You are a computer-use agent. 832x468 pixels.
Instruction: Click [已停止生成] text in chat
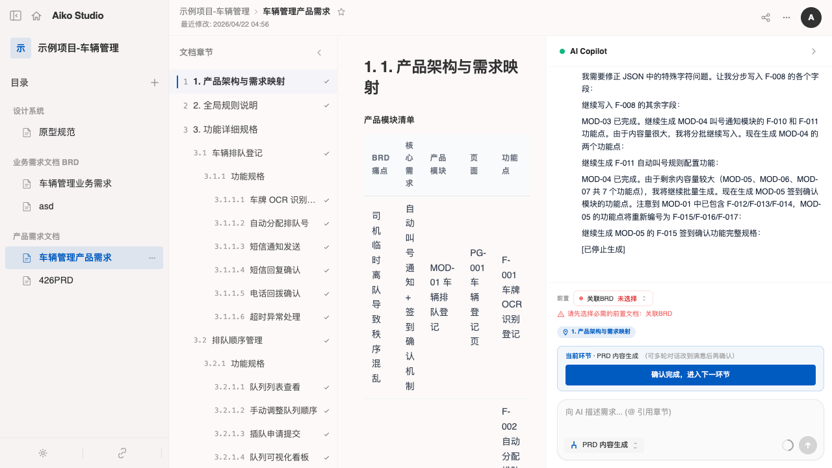tap(603, 250)
